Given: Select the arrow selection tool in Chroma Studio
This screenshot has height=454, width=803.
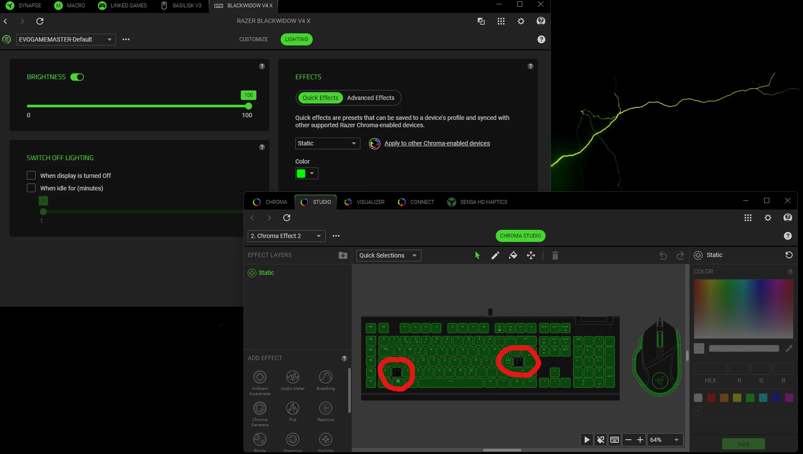Looking at the screenshot, I should 477,255.
